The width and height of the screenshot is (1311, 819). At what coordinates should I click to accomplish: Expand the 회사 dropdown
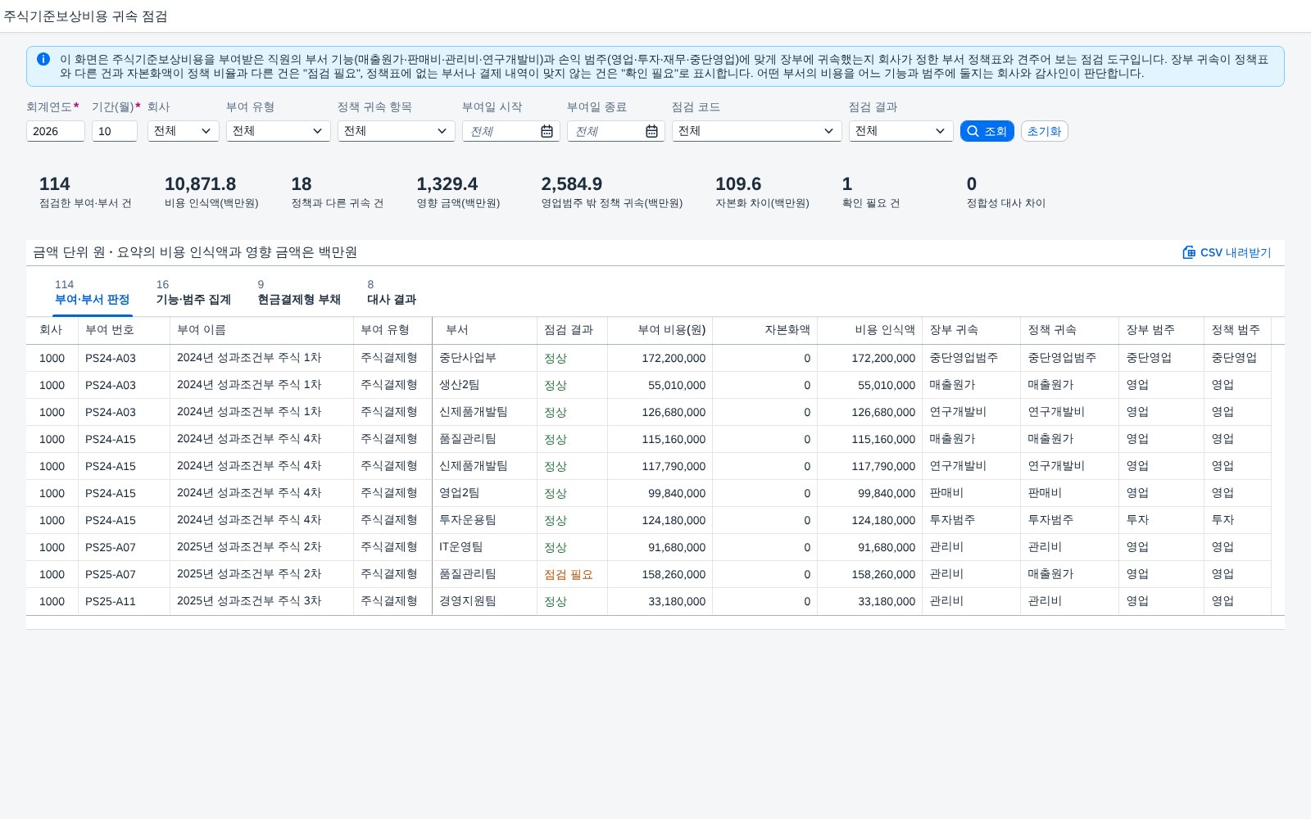pos(184,131)
